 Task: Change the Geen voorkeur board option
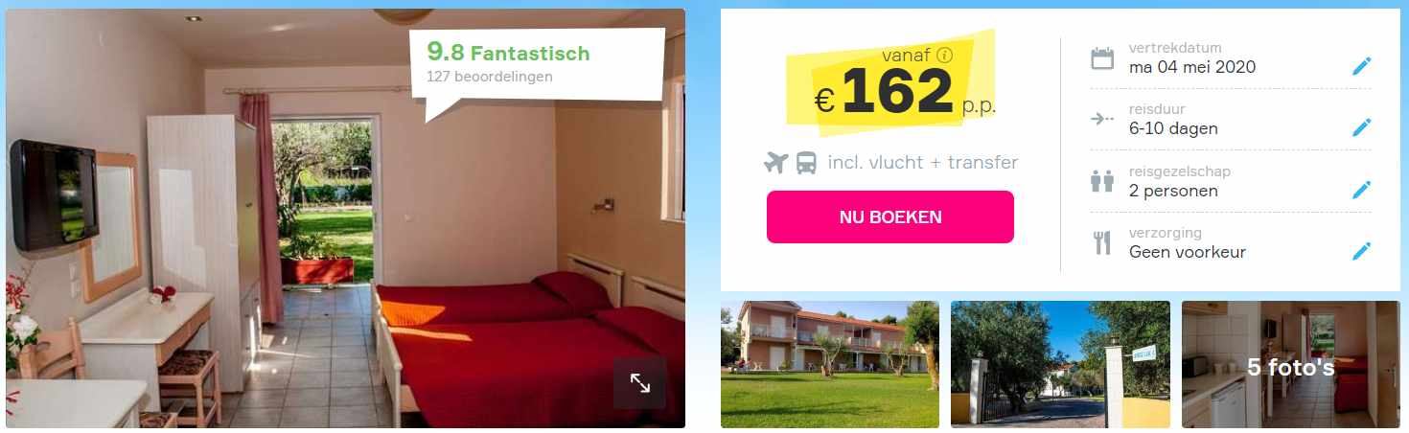tap(1188, 252)
